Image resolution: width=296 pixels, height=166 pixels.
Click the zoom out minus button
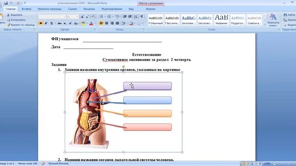click(274, 164)
